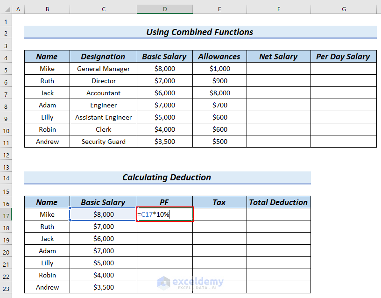Click $3,500 basic salary in row 23
This screenshot has width=381, height=298.
(x=103, y=287)
